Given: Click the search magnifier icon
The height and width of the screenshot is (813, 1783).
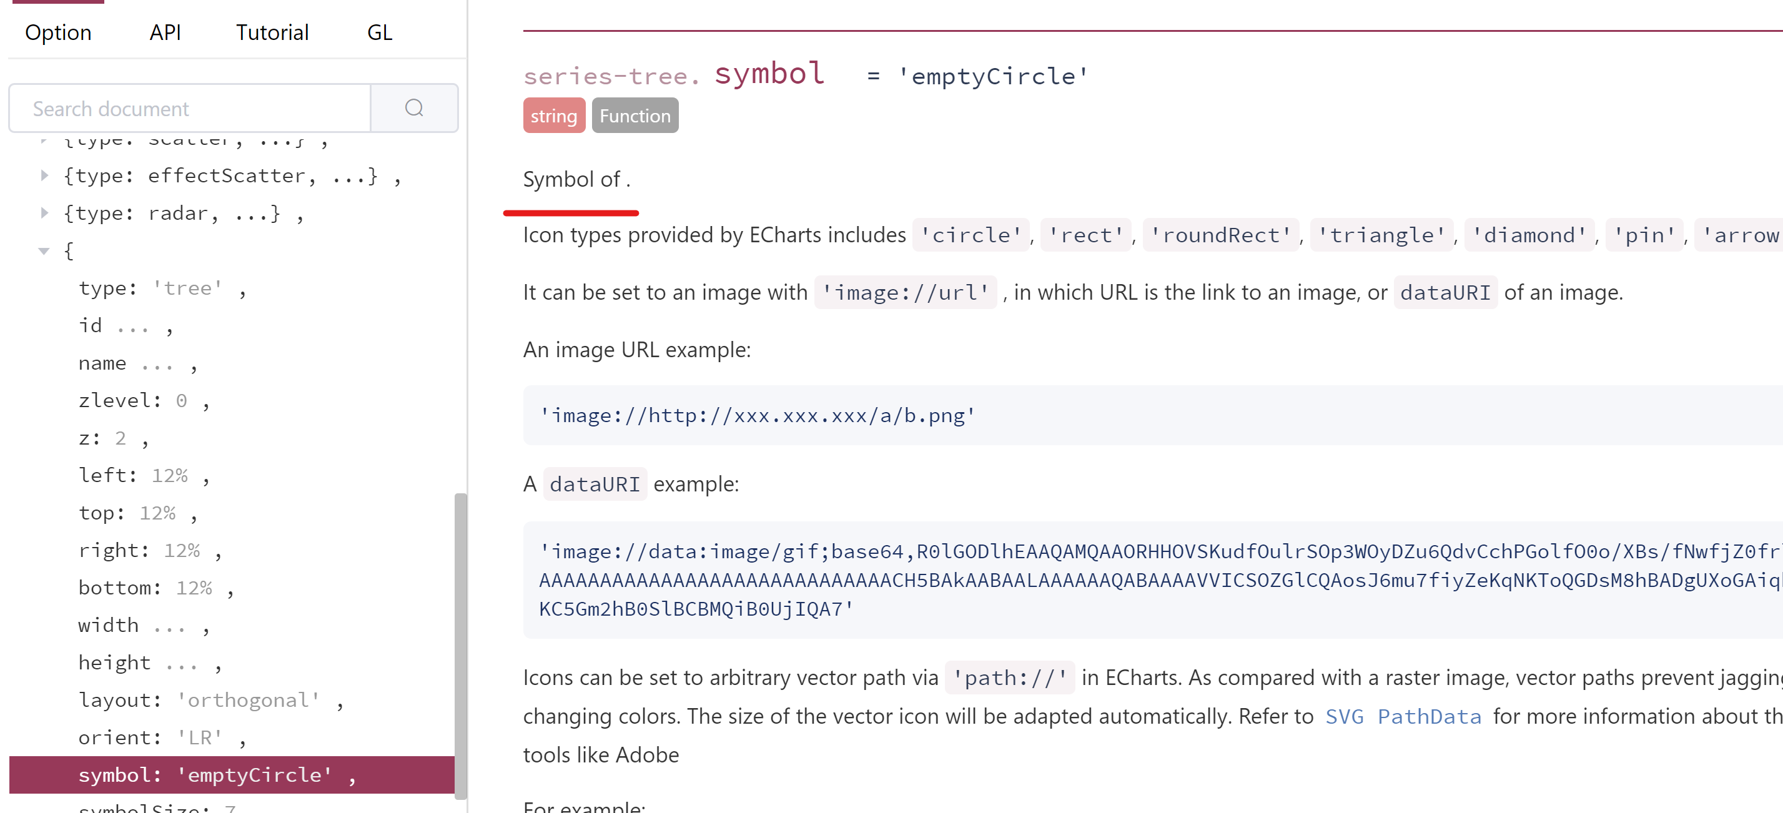Looking at the screenshot, I should click(x=414, y=108).
